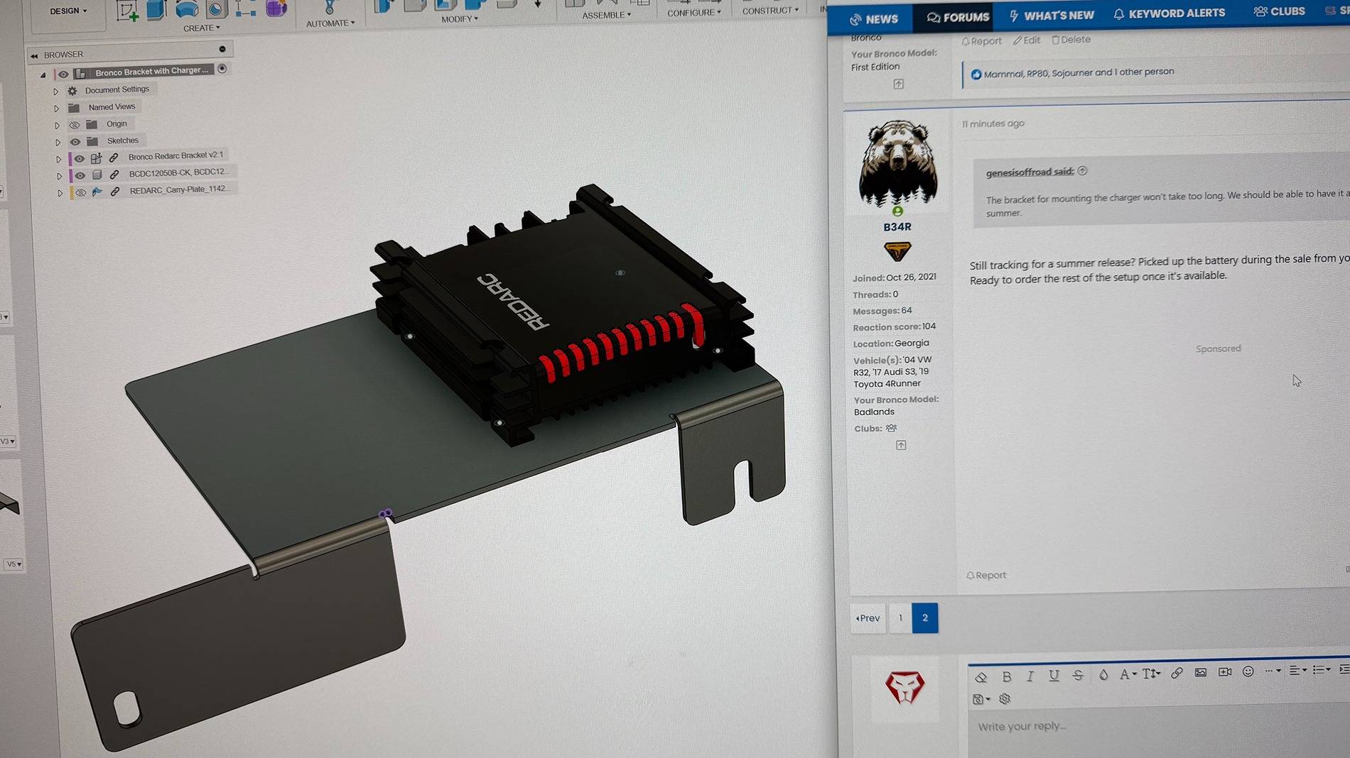Go to page 1 of the thread

point(900,618)
